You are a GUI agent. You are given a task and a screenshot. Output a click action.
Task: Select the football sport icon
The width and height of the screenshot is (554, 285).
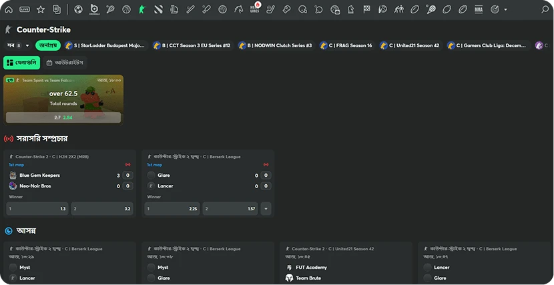coord(78,9)
